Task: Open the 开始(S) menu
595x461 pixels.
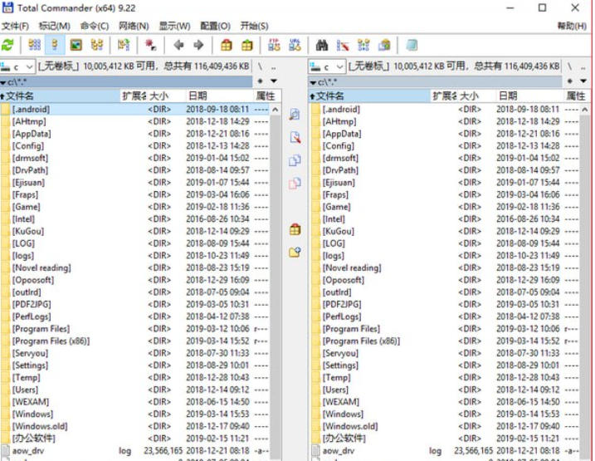Action: (x=254, y=27)
